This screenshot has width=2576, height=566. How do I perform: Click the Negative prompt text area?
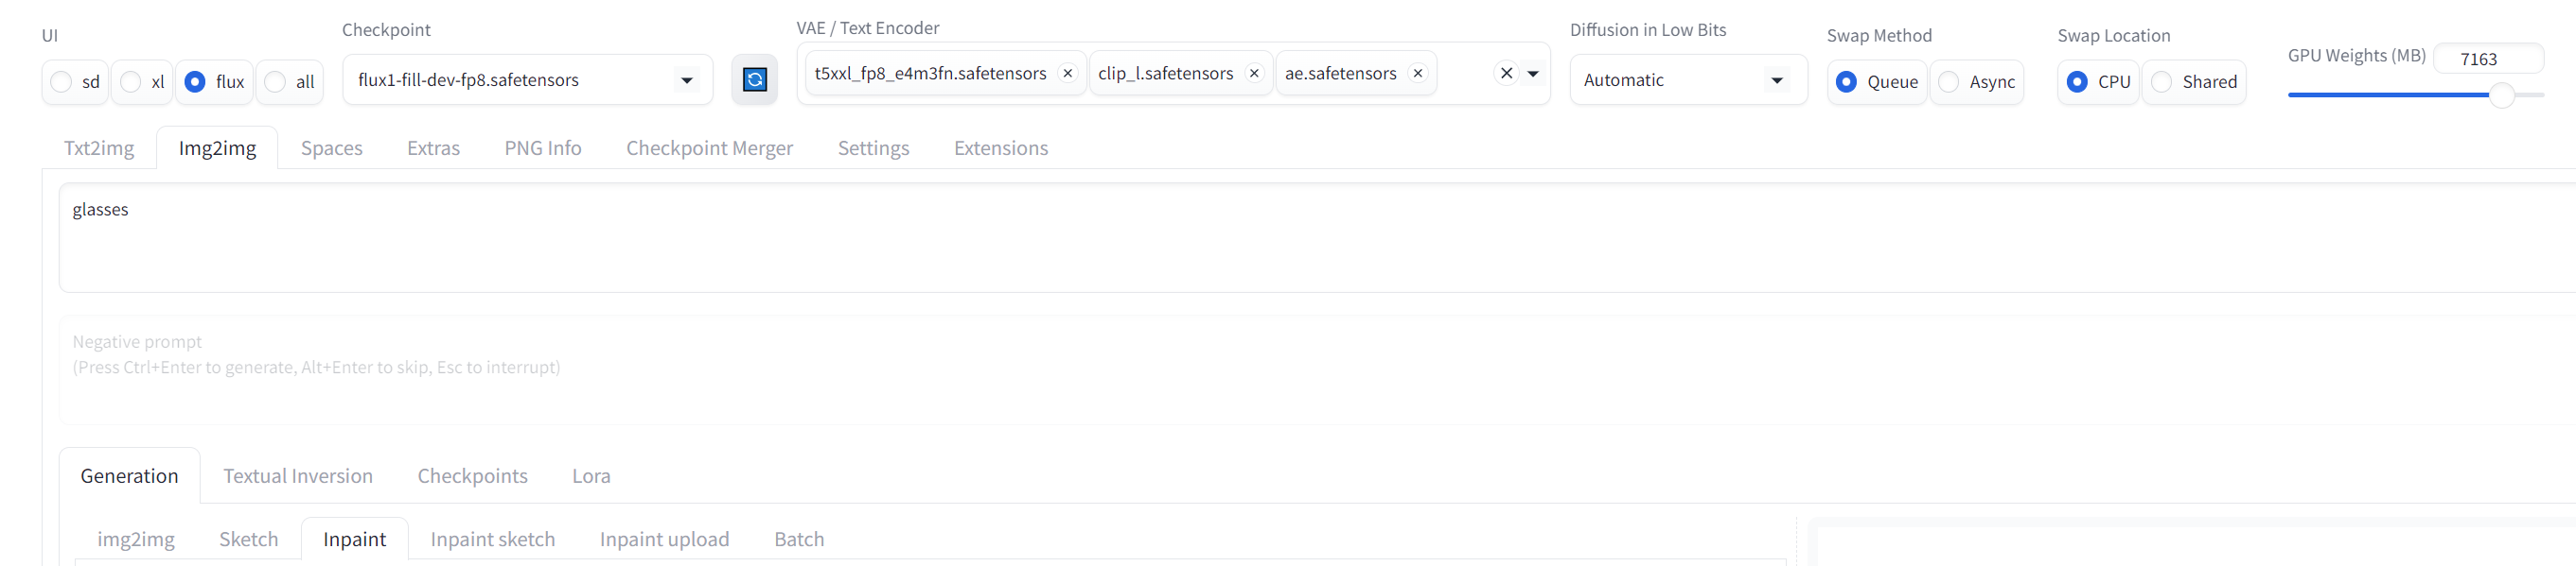pyautogui.click(x=1316, y=369)
